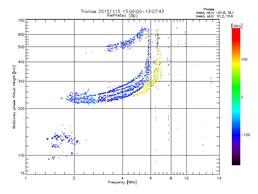Viewport: 258px width, 194px height.
Task: Click the 'Frequency [MHz]' x-axis label
Action: click(x=122, y=182)
